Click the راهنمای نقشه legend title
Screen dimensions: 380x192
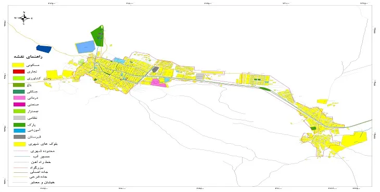tap(28, 57)
